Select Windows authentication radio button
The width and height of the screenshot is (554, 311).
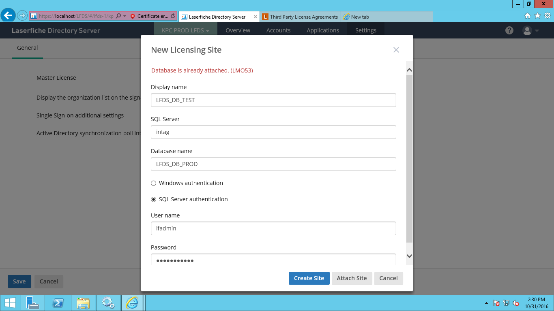(153, 183)
